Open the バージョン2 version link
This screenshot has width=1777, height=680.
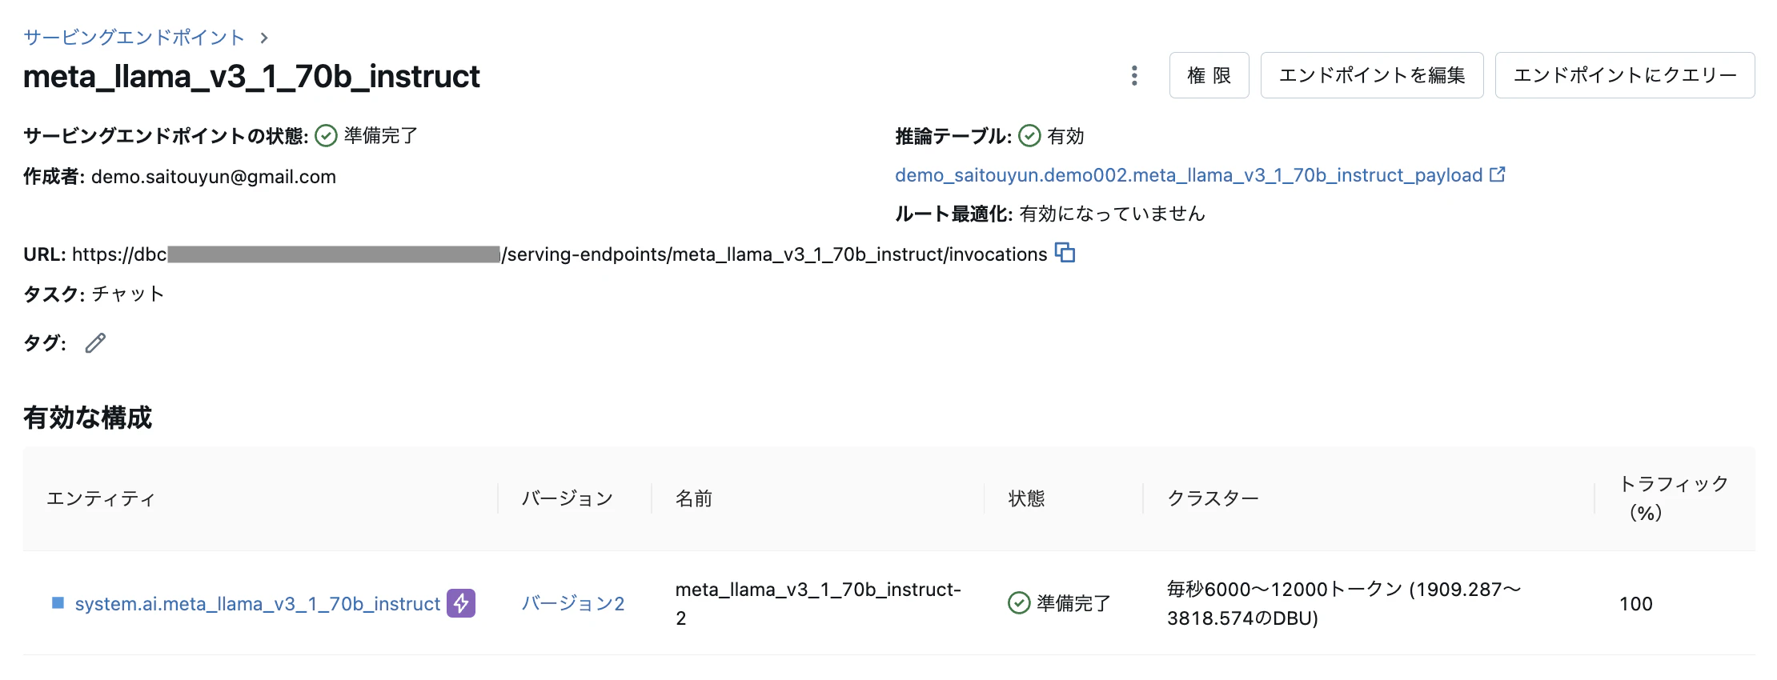coord(573,603)
